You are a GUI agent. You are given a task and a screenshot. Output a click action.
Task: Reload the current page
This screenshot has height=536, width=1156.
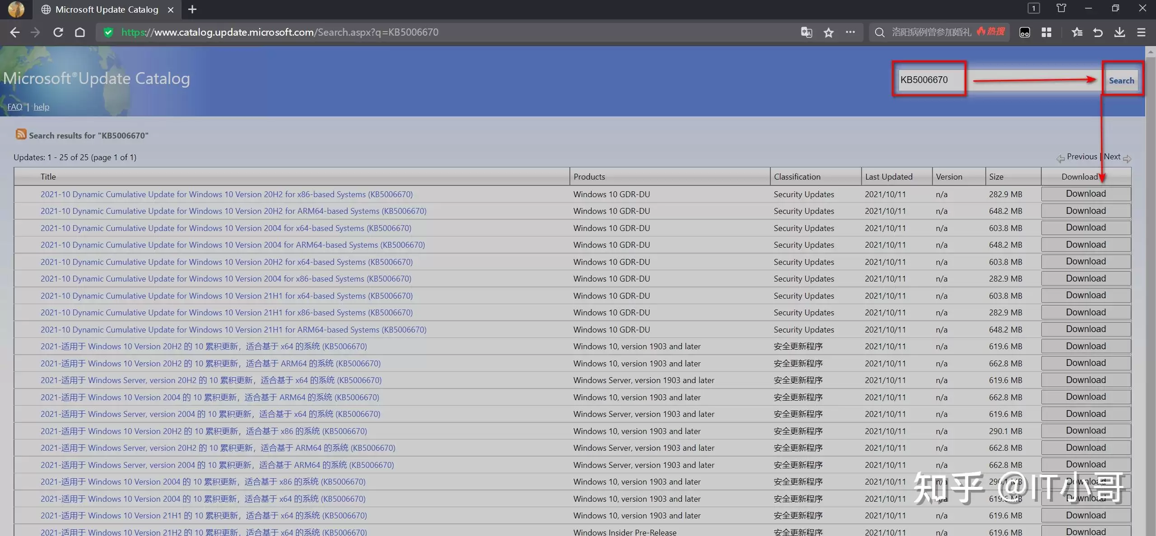(x=58, y=32)
